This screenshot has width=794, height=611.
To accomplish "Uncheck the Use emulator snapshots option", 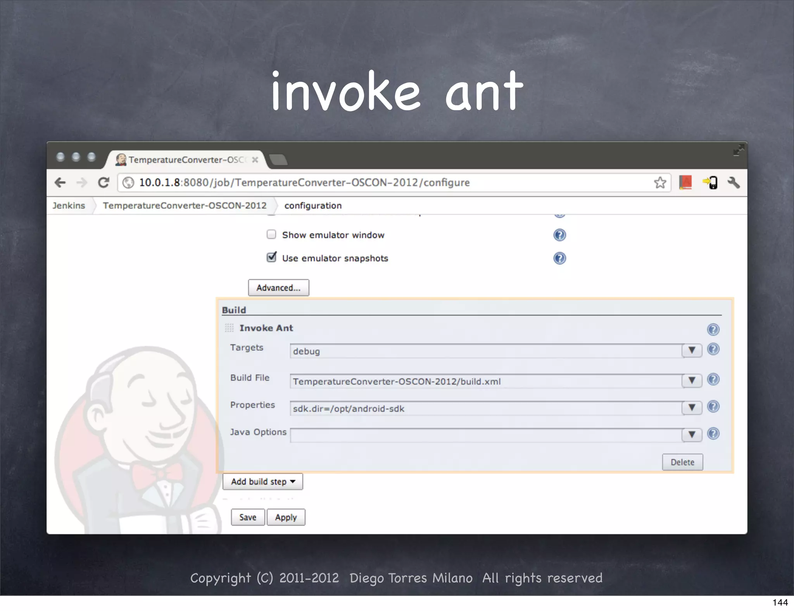I will (271, 257).
